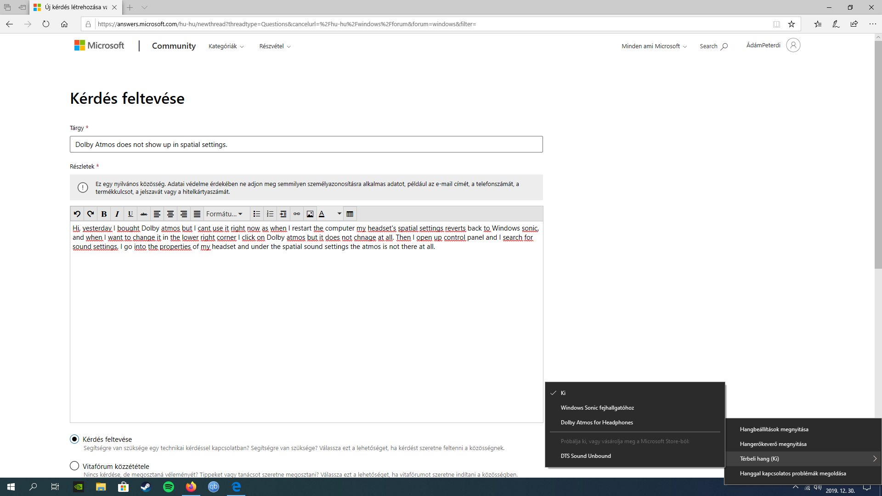Justify the text
The image size is (882, 496).
(x=197, y=214)
